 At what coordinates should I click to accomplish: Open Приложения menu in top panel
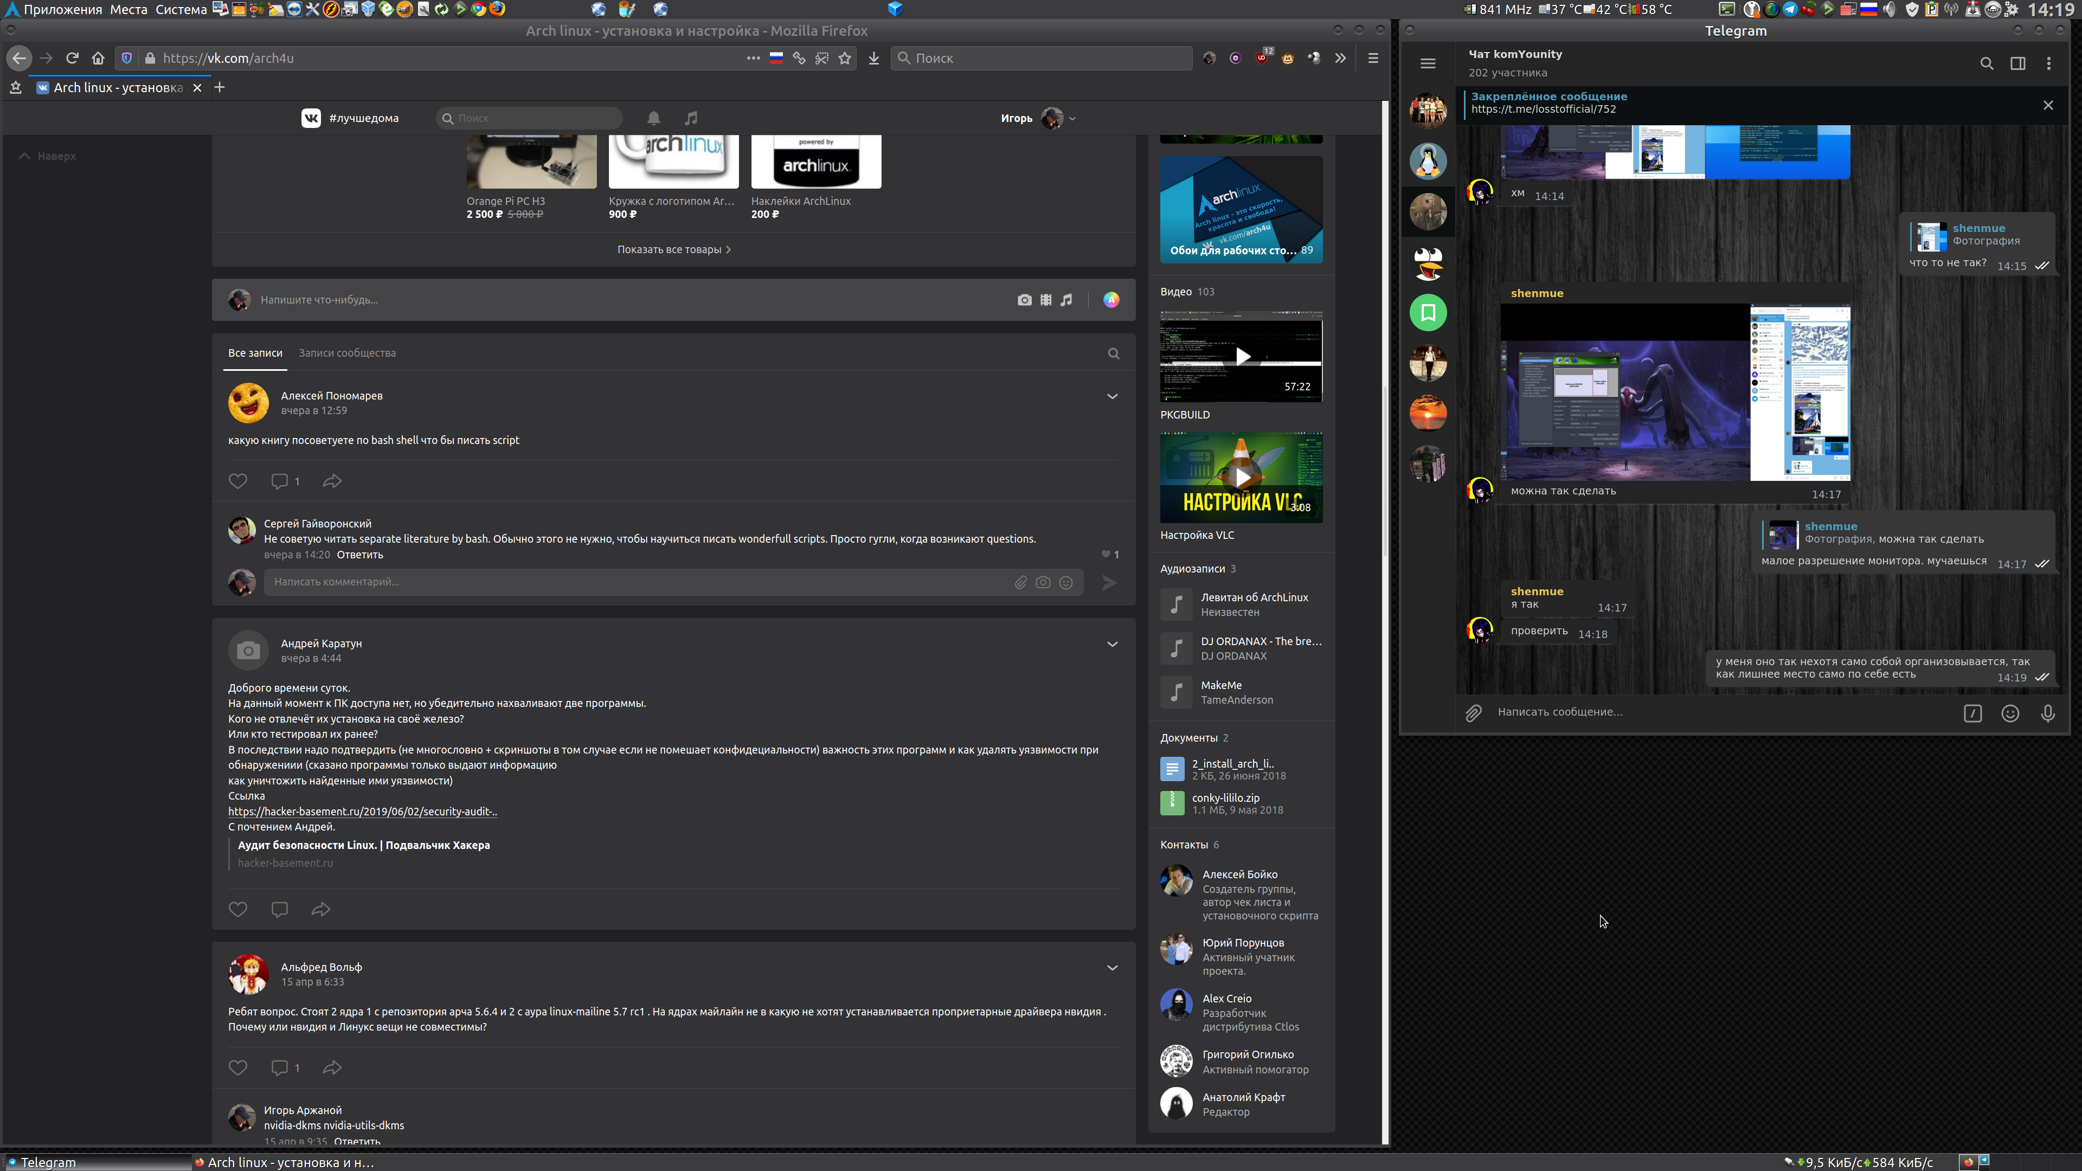coord(63,10)
